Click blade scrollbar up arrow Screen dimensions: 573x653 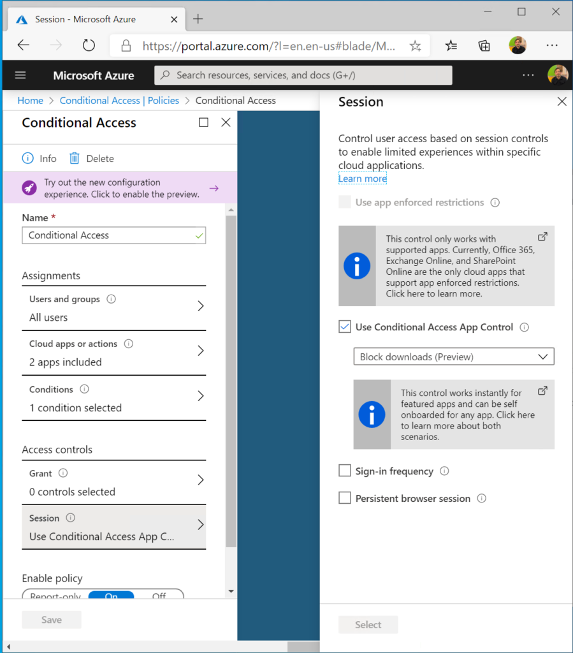(x=231, y=210)
